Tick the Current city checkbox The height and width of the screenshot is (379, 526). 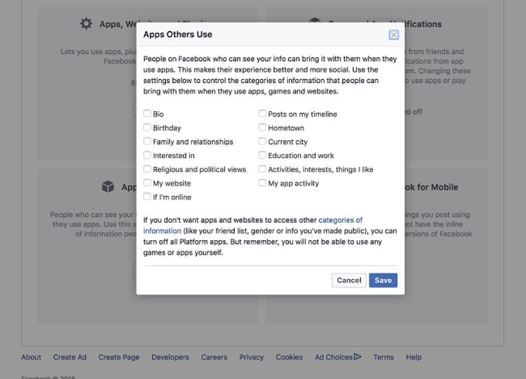point(262,142)
